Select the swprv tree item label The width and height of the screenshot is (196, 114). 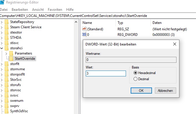pyautogui.click(x=15, y=106)
